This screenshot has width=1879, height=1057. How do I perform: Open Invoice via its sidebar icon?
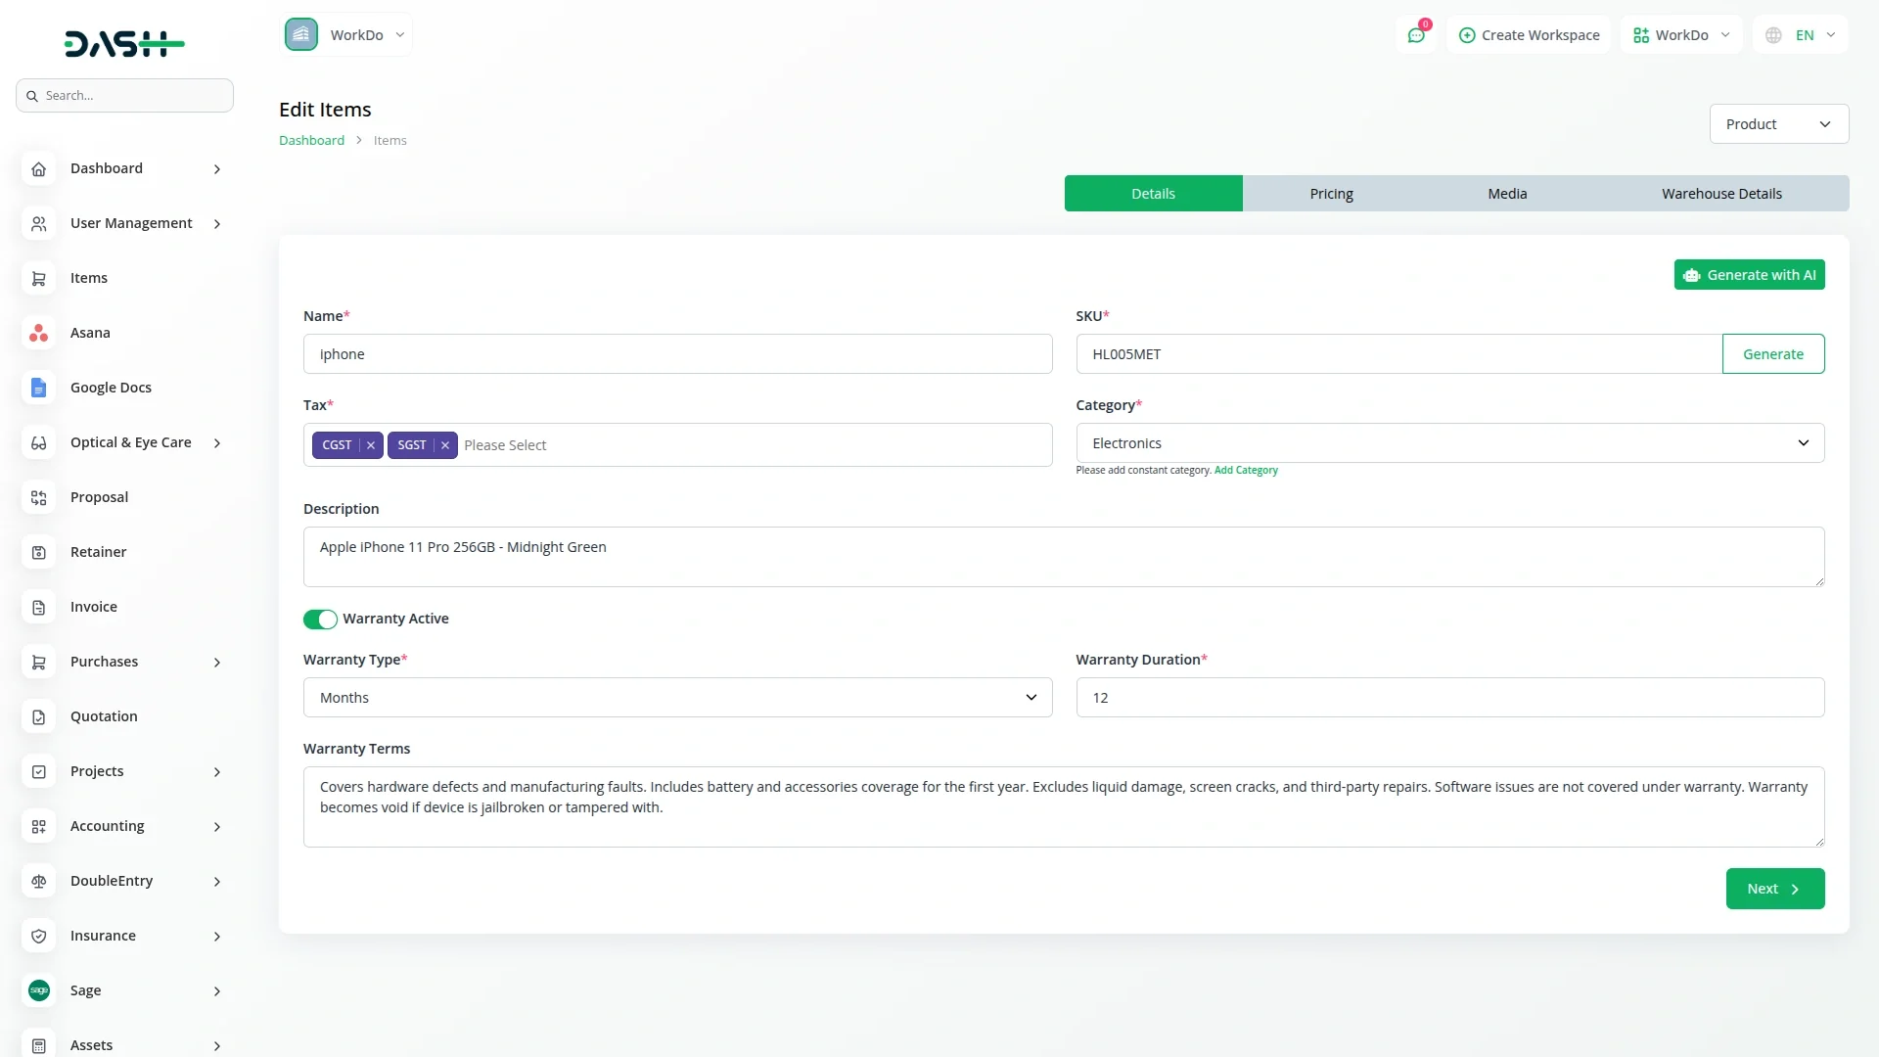(38, 607)
